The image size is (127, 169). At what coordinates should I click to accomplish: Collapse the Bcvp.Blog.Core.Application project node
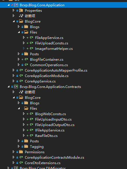(x=9, y=5)
